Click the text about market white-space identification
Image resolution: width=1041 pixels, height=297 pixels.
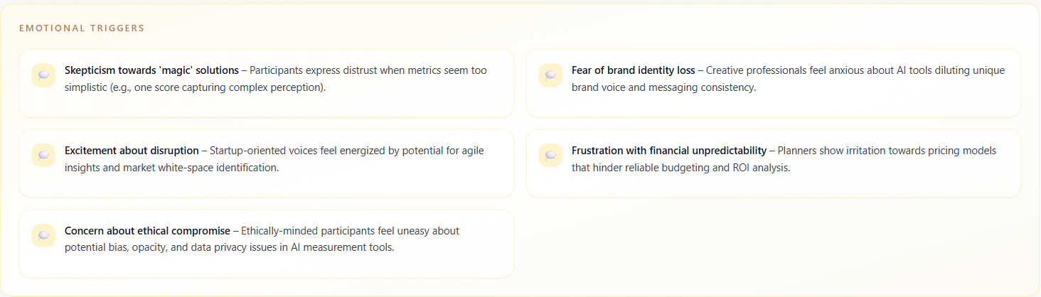click(x=171, y=168)
